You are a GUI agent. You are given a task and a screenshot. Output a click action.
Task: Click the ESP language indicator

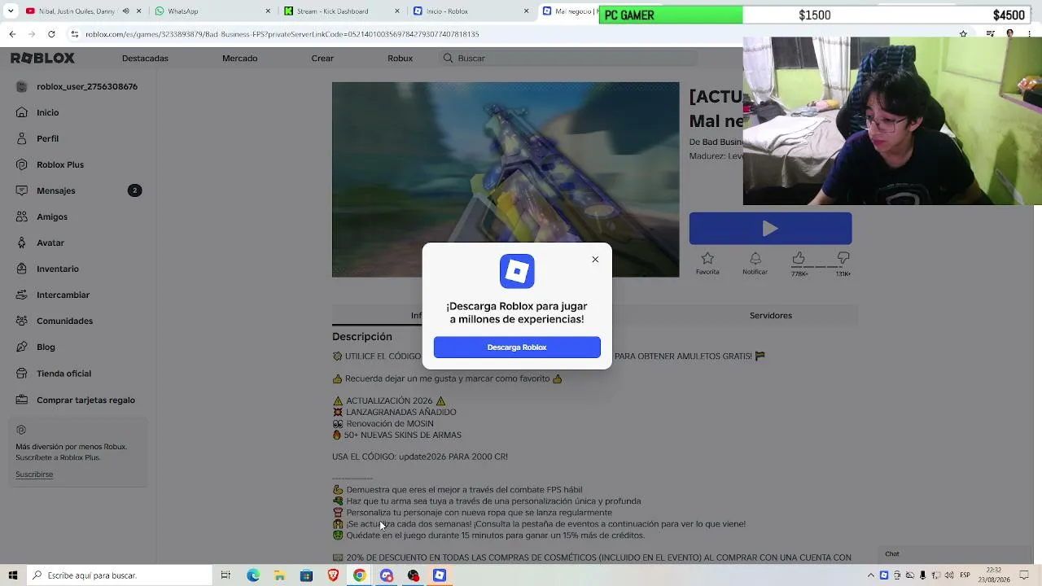coord(965,575)
